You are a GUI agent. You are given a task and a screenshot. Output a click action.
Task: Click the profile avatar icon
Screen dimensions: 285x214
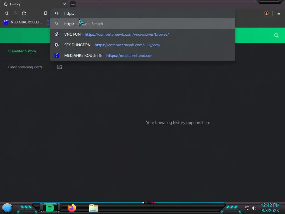click(x=266, y=13)
